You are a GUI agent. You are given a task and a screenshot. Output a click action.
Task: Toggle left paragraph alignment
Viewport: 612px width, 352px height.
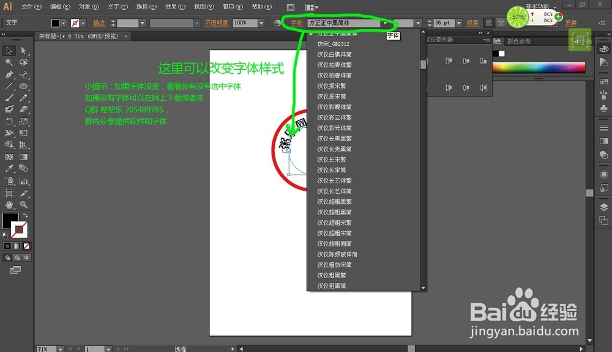pos(488,23)
